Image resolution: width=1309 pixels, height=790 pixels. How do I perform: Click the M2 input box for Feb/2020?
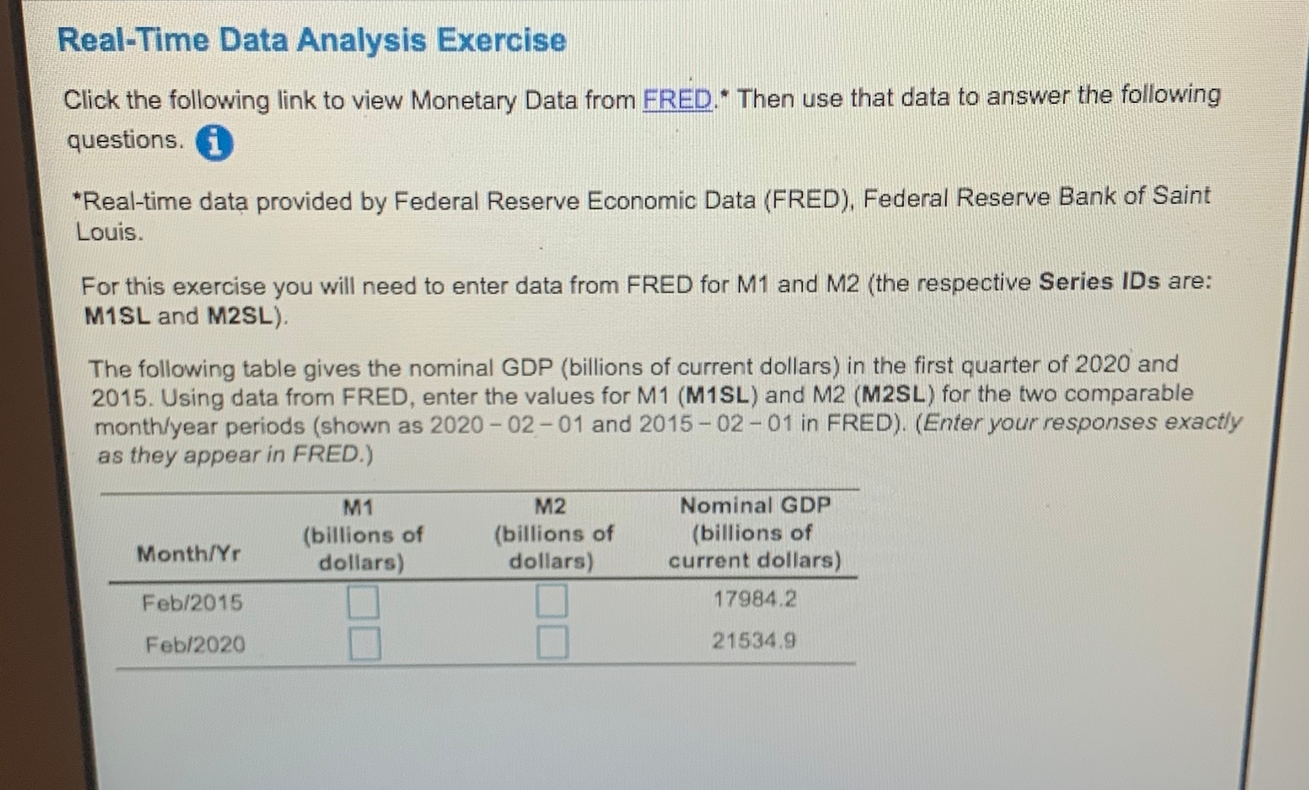[x=553, y=644]
